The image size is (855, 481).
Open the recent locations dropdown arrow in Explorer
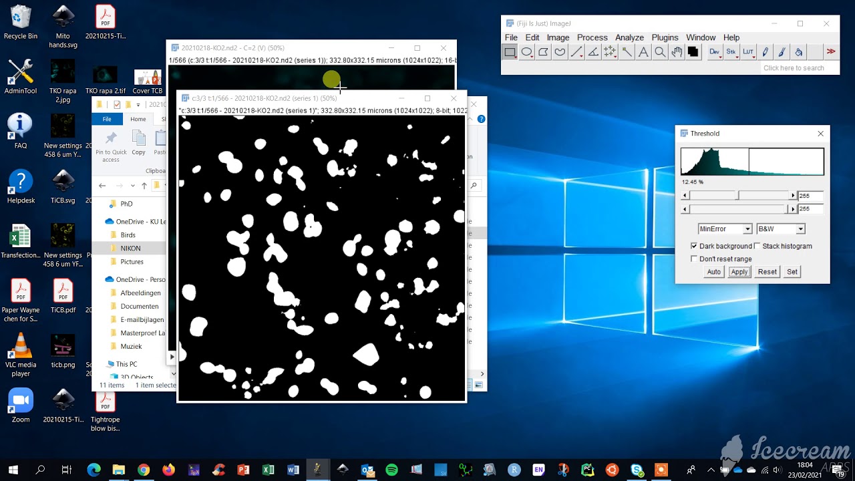(x=133, y=186)
